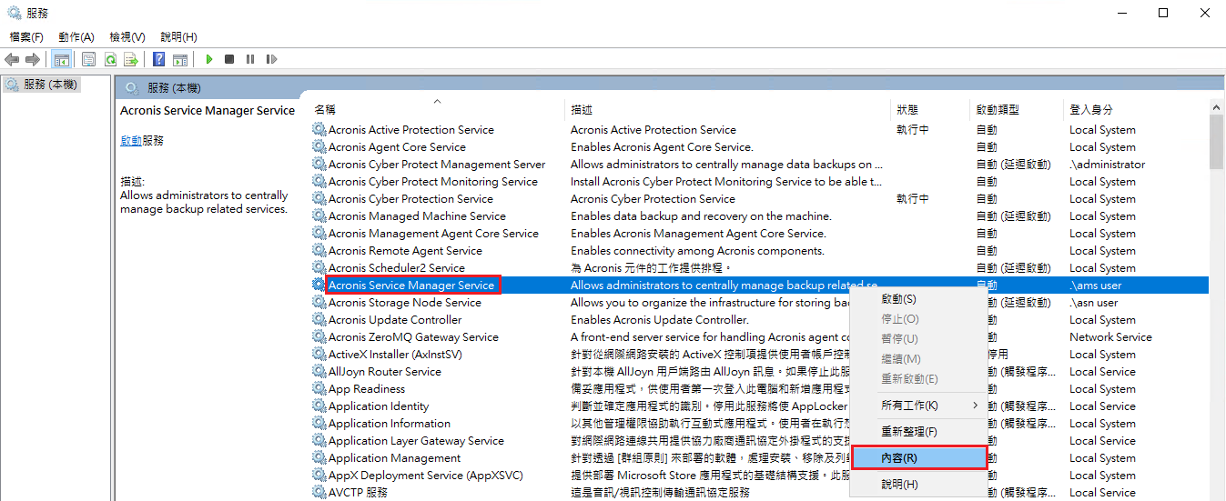
Task: Click gear icon beside App Readiness
Action: [319, 388]
